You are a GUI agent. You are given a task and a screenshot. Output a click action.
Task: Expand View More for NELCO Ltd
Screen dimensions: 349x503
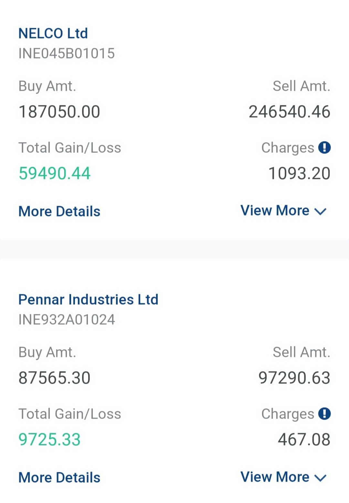283,211
